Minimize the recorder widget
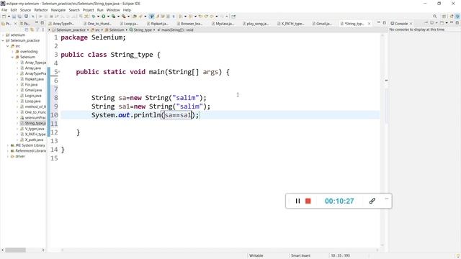 pos(387,199)
